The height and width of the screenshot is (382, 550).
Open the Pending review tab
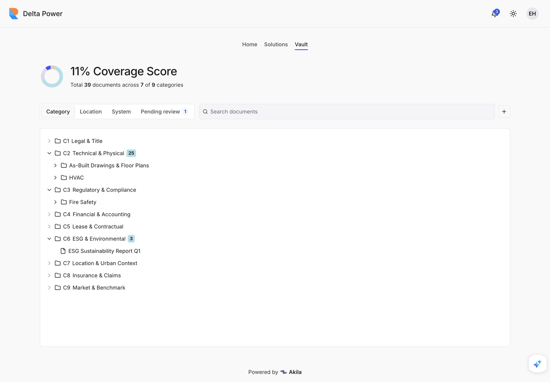(164, 112)
